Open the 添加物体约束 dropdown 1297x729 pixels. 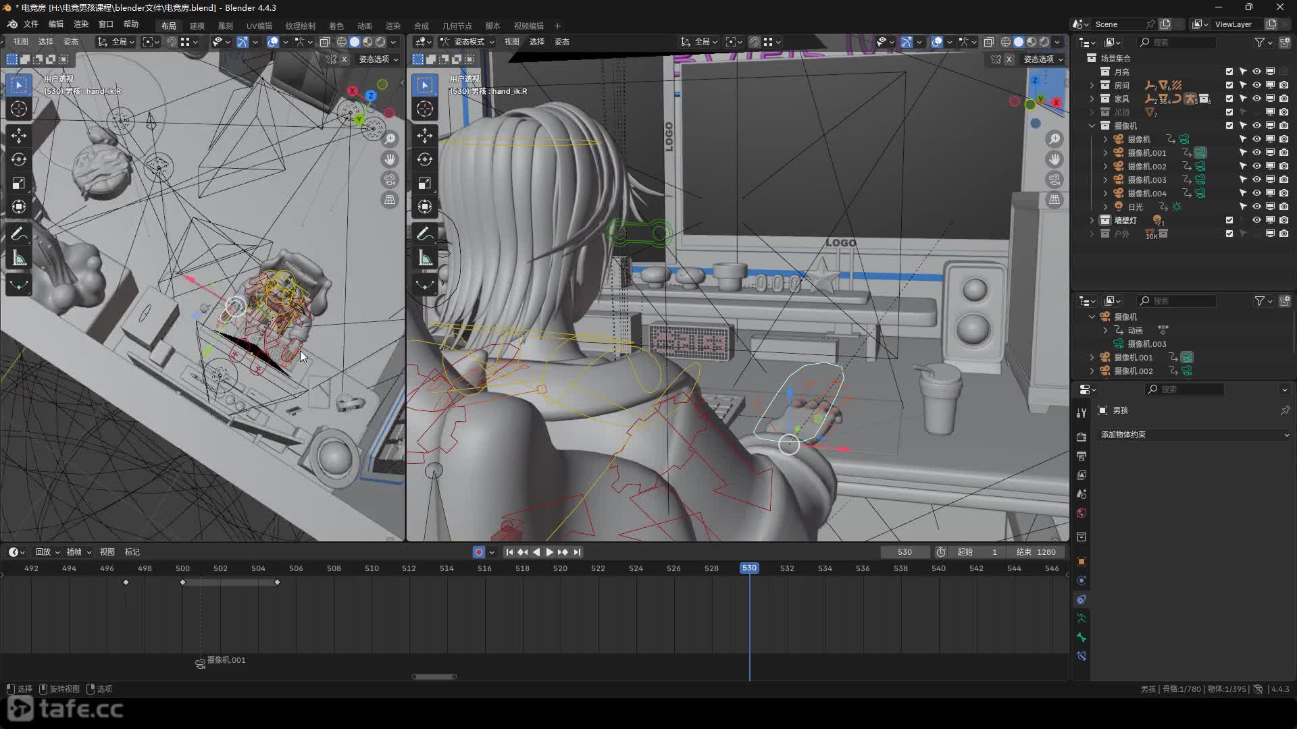click(x=1193, y=435)
